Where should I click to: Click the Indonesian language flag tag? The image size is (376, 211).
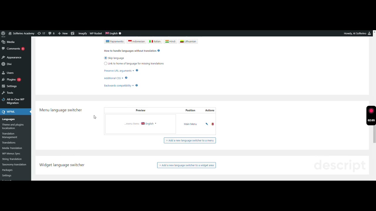point(136,41)
